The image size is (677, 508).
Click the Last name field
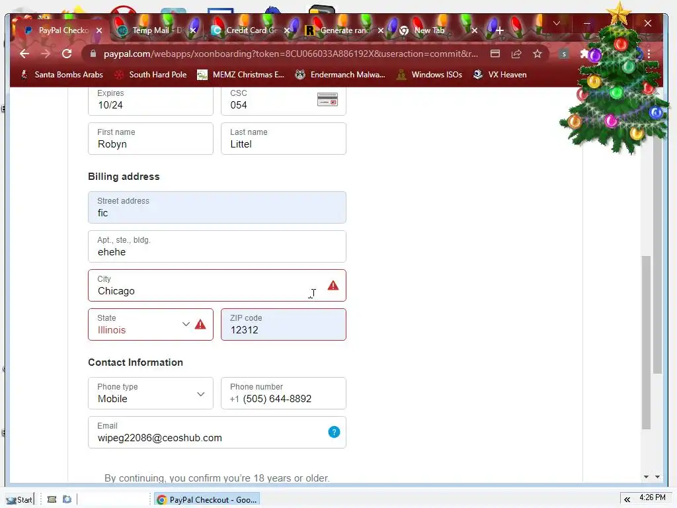pos(283,139)
